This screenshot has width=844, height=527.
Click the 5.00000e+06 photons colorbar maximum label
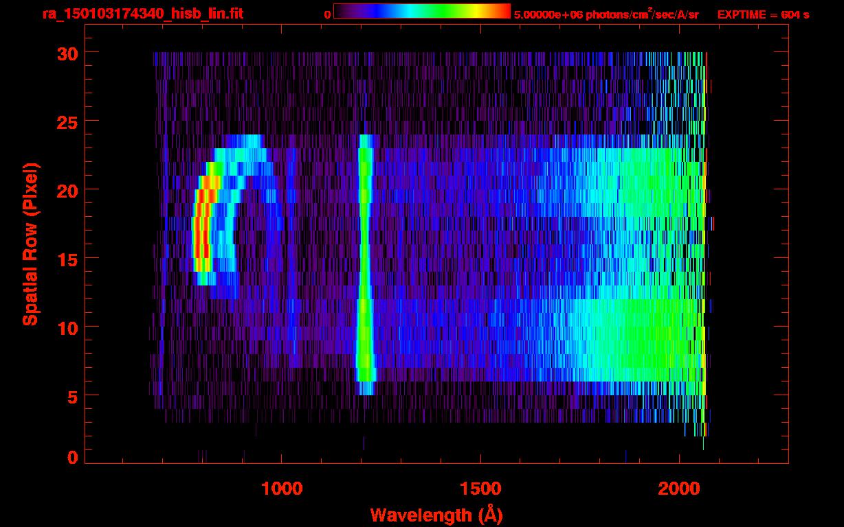606,14
